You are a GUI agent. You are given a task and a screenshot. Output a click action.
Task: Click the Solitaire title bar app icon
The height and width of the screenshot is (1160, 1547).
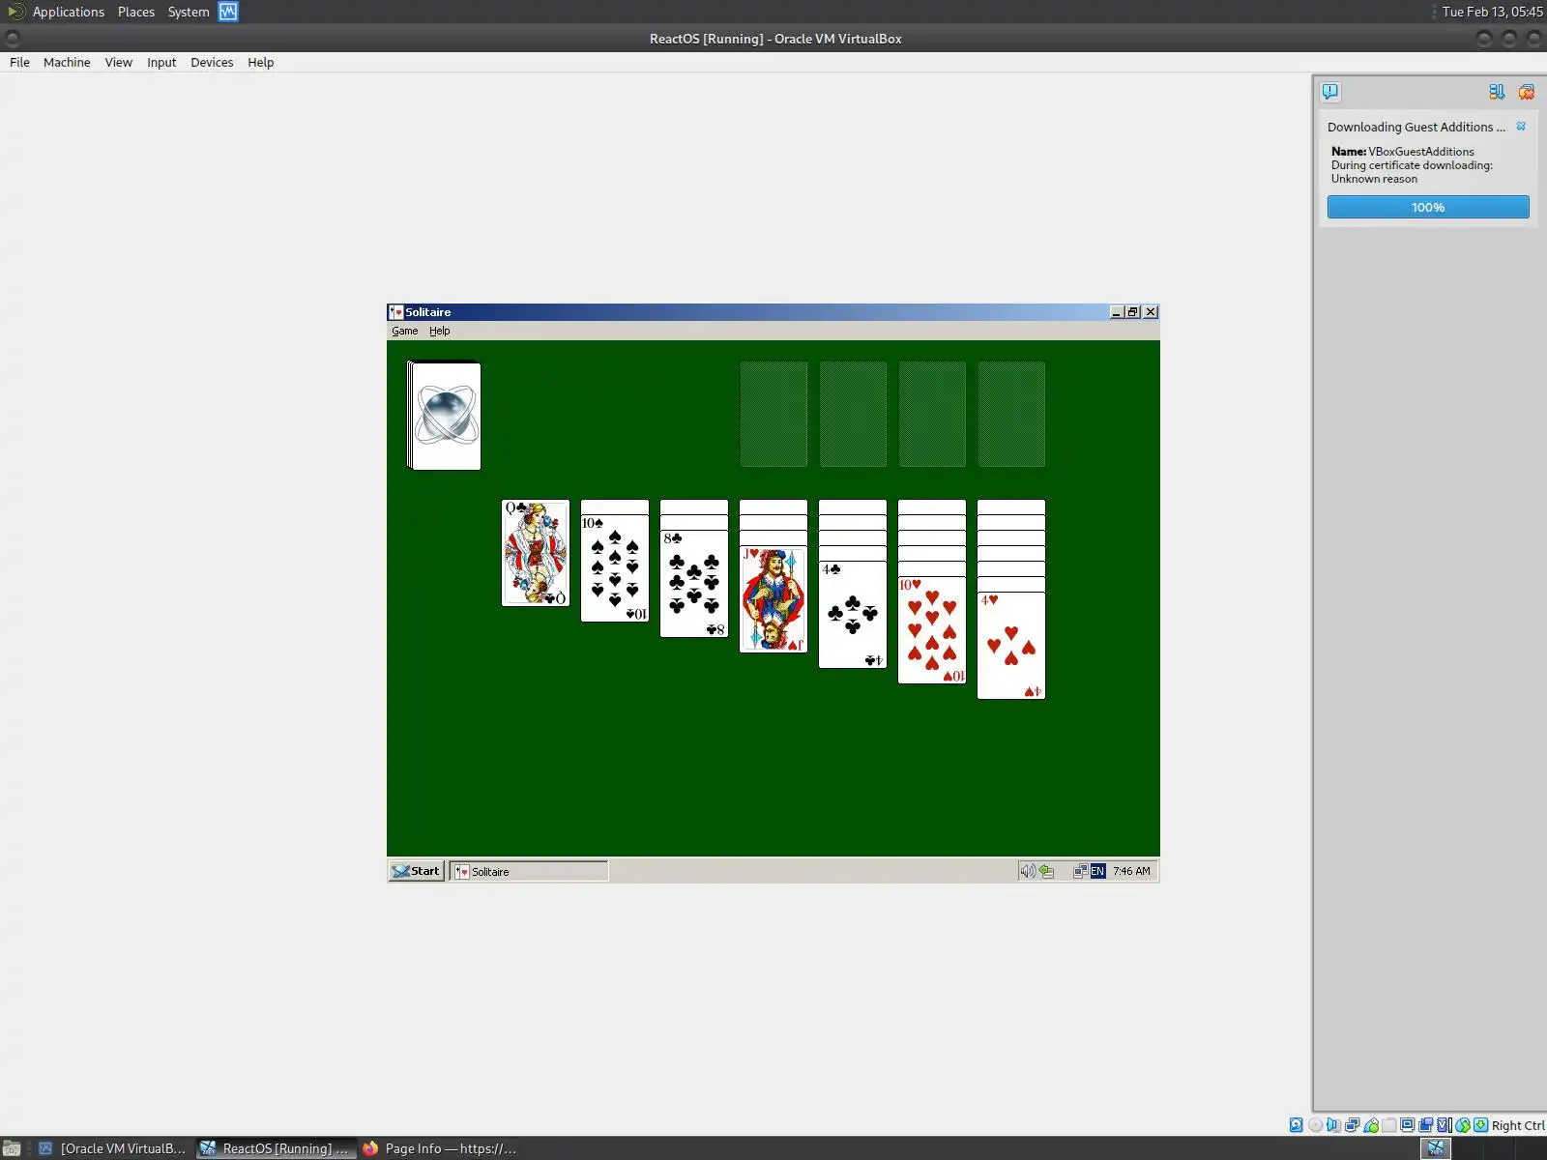click(395, 312)
